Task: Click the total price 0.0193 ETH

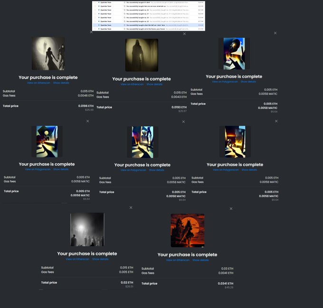Action: pyautogui.click(x=179, y=107)
